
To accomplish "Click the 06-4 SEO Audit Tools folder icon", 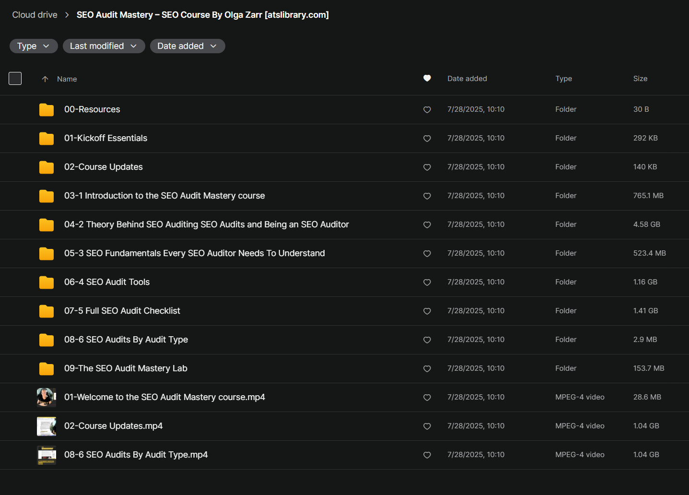I will [x=47, y=283].
